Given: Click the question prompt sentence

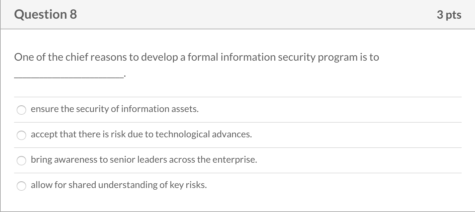Looking at the screenshot, I should tap(196, 57).
